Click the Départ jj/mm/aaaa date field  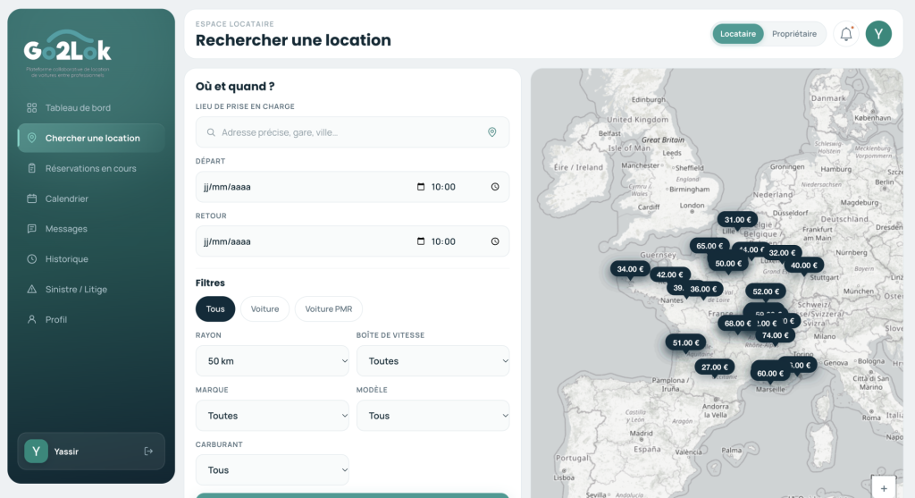coord(227,187)
